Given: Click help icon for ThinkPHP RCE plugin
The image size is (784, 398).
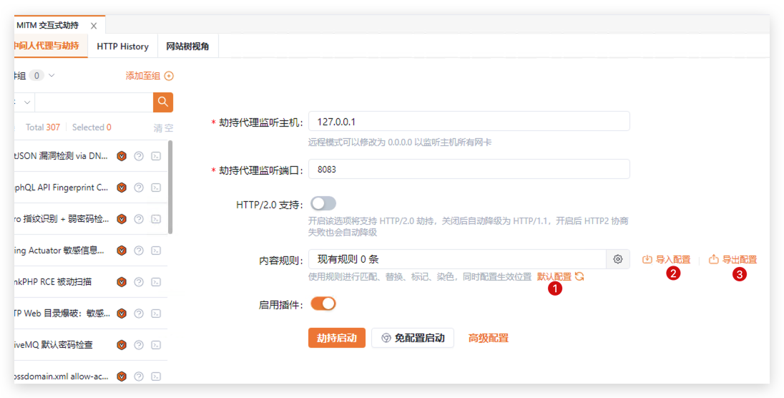Looking at the screenshot, I should (139, 282).
